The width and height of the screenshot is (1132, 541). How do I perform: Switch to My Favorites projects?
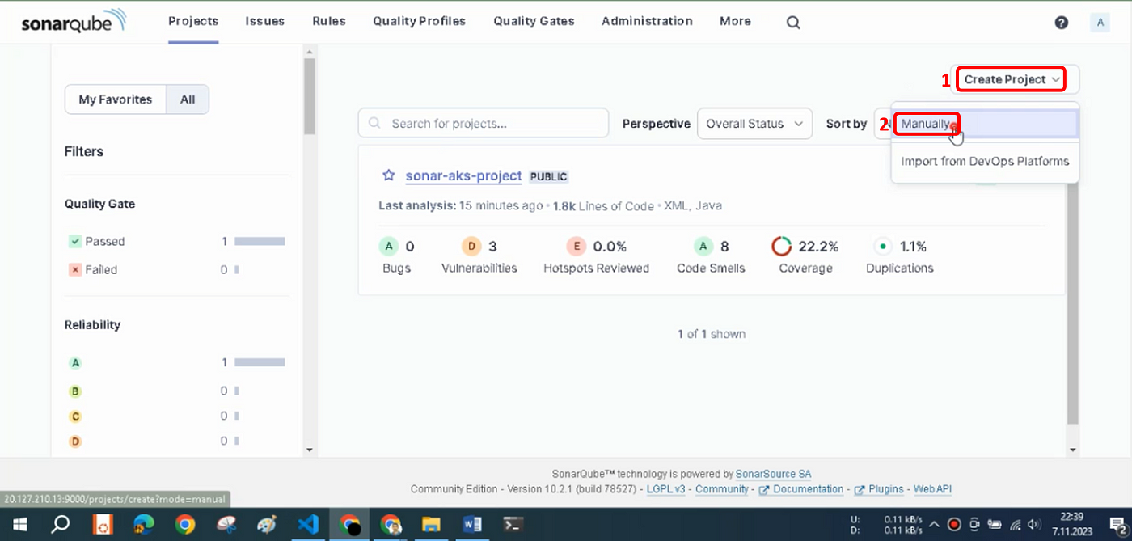(x=116, y=99)
